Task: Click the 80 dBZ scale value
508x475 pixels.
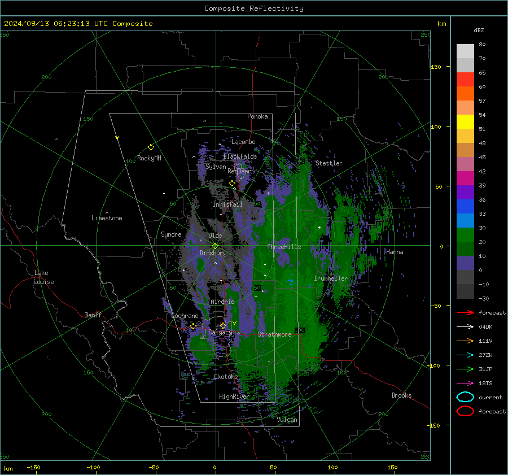Action: [x=482, y=45]
